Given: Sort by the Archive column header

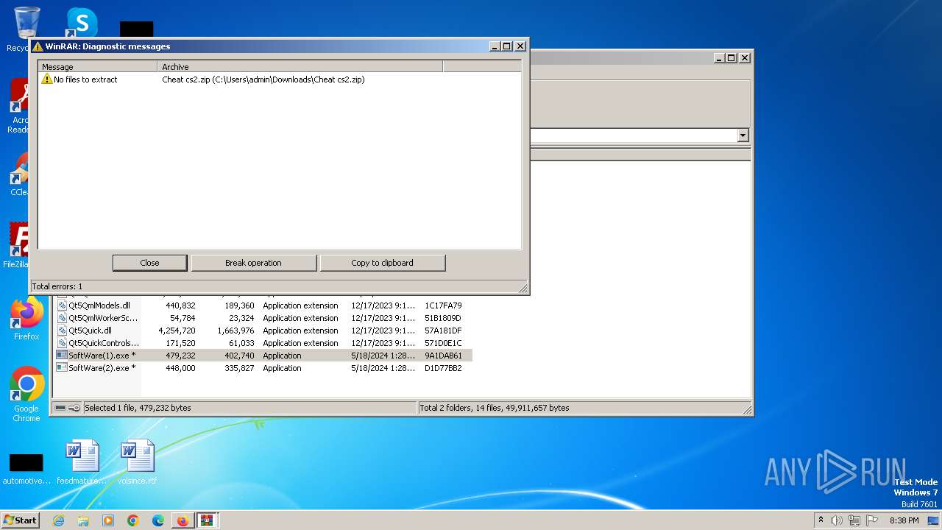Looking at the screenshot, I should pyautogui.click(x=300, y=67).
